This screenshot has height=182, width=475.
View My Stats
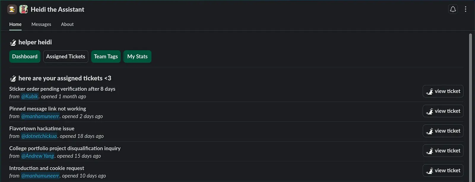click(x=137, y=56)
